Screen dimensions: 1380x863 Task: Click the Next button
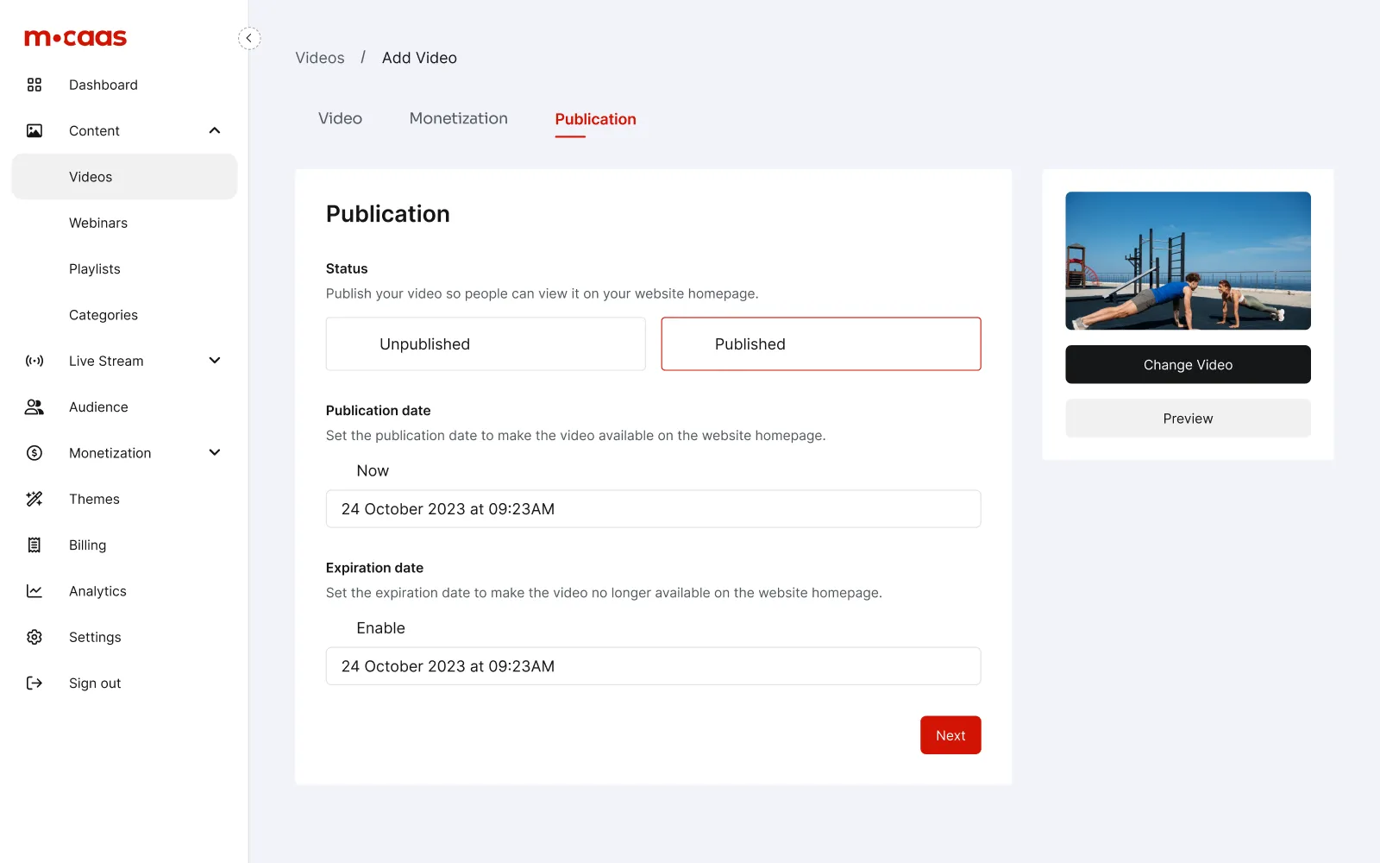[950, 734]
